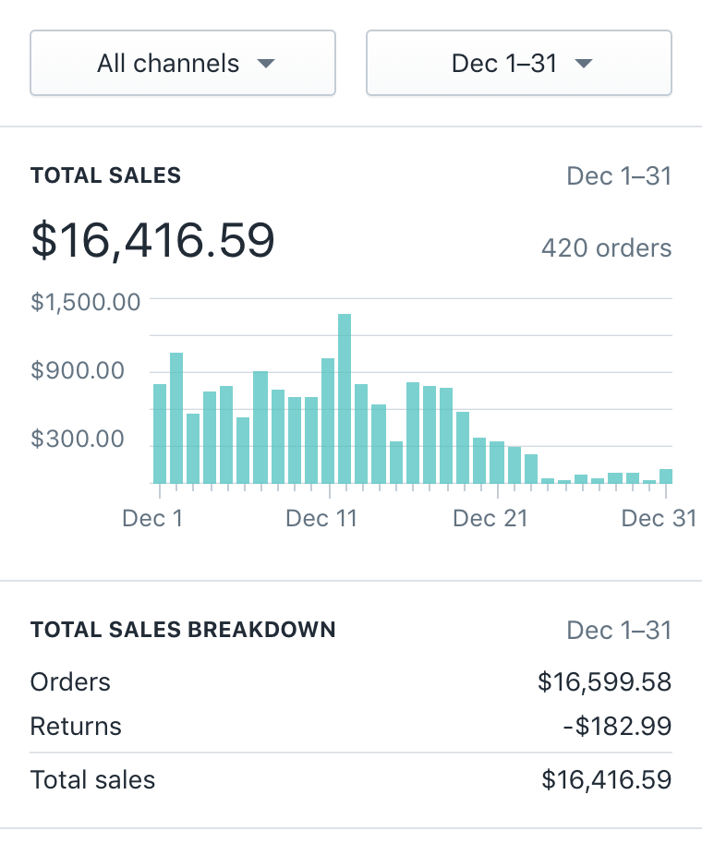This screenshot has height=843, width=702.
Task: Click the Dec 11 x-axis label
Action: [x=321, y=518]
